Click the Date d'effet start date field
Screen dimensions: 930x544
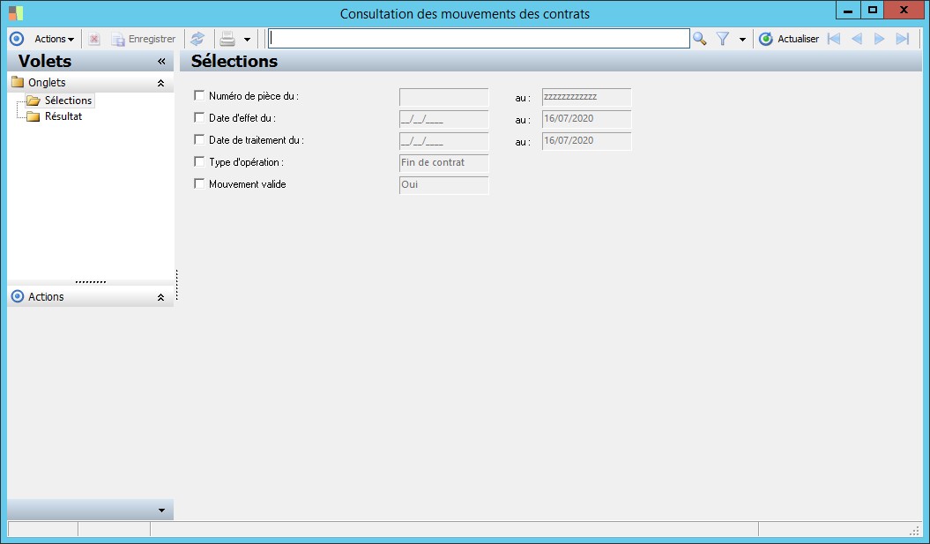(x=444, y=119)
